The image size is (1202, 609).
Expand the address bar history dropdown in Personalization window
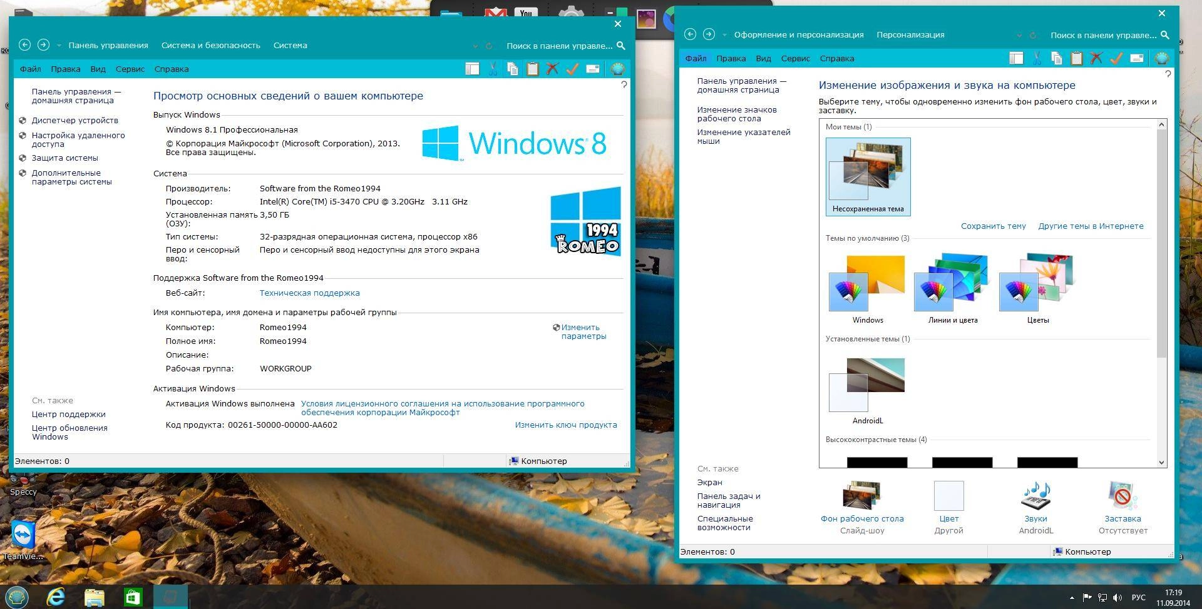click(1019, 35)
